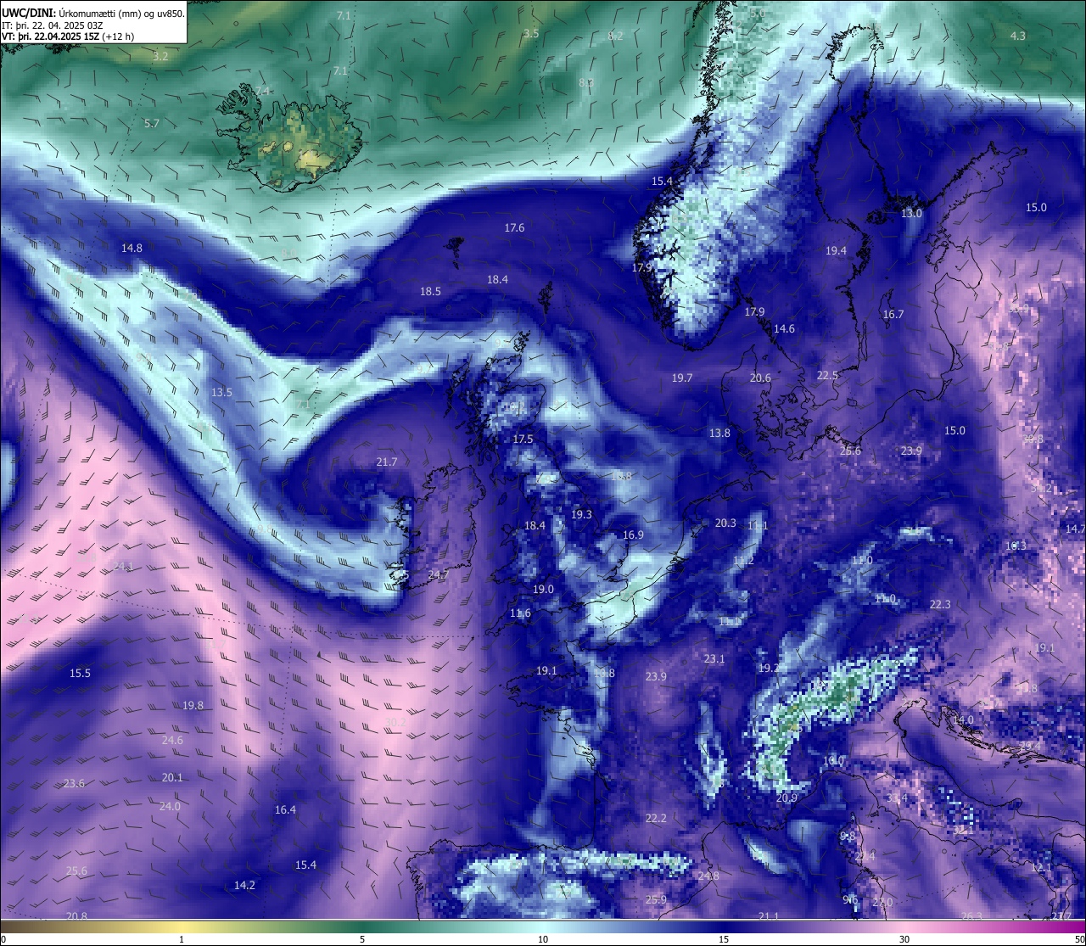Click the 23.1 value over France

tap(714, 658)
